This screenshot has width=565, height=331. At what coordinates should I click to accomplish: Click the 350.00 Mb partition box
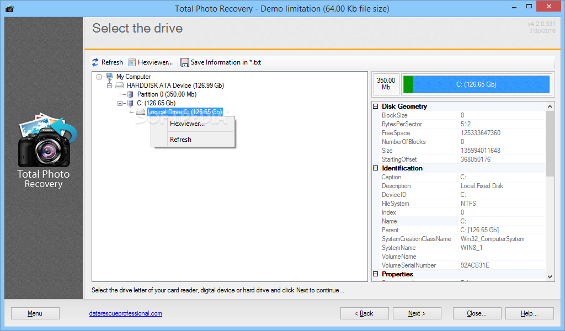(x=386, y=84)
